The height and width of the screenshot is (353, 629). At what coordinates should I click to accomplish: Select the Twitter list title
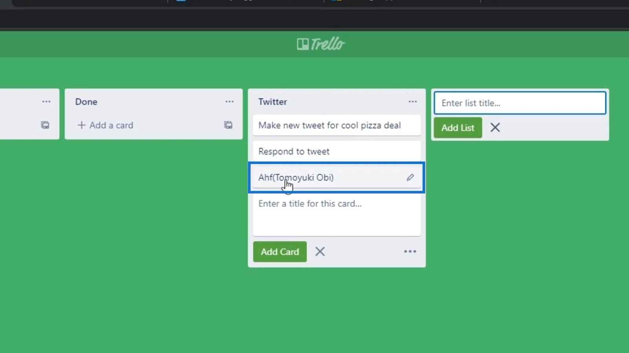(x=272, y=102)
